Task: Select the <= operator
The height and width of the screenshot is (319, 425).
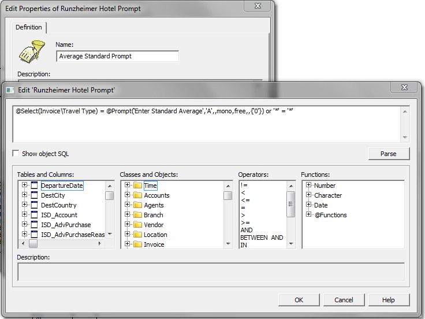Action: [245, 200]
